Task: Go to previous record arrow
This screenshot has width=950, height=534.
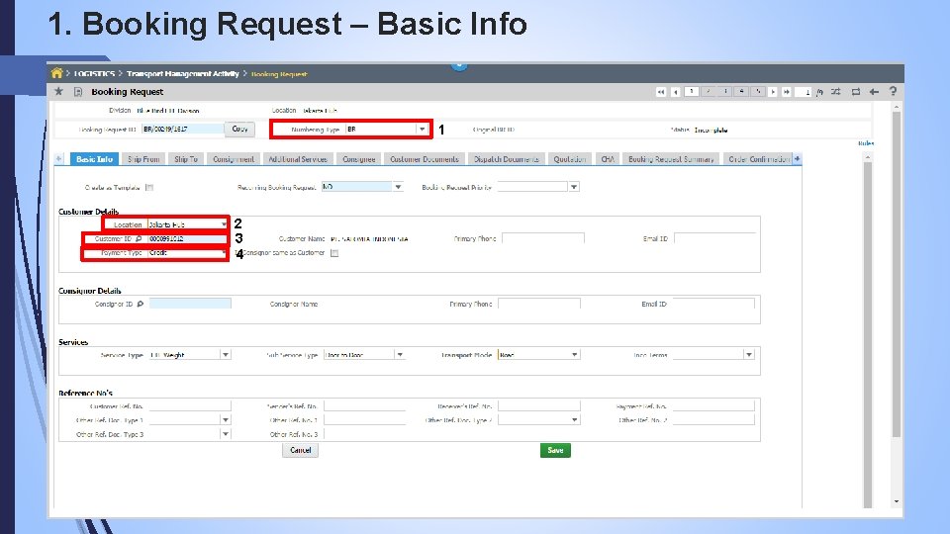Action: pyautogui.click(x=676, y=92)
